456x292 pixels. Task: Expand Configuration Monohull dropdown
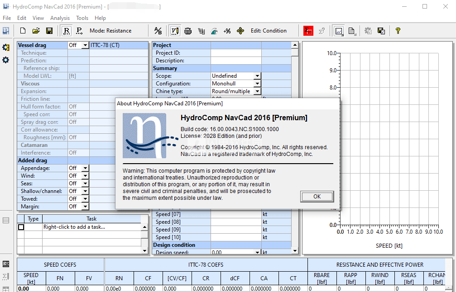[257, 84]
